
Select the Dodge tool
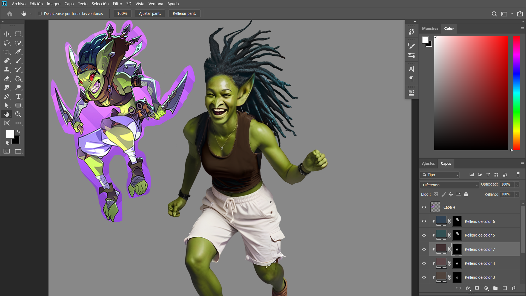[18, 87]
